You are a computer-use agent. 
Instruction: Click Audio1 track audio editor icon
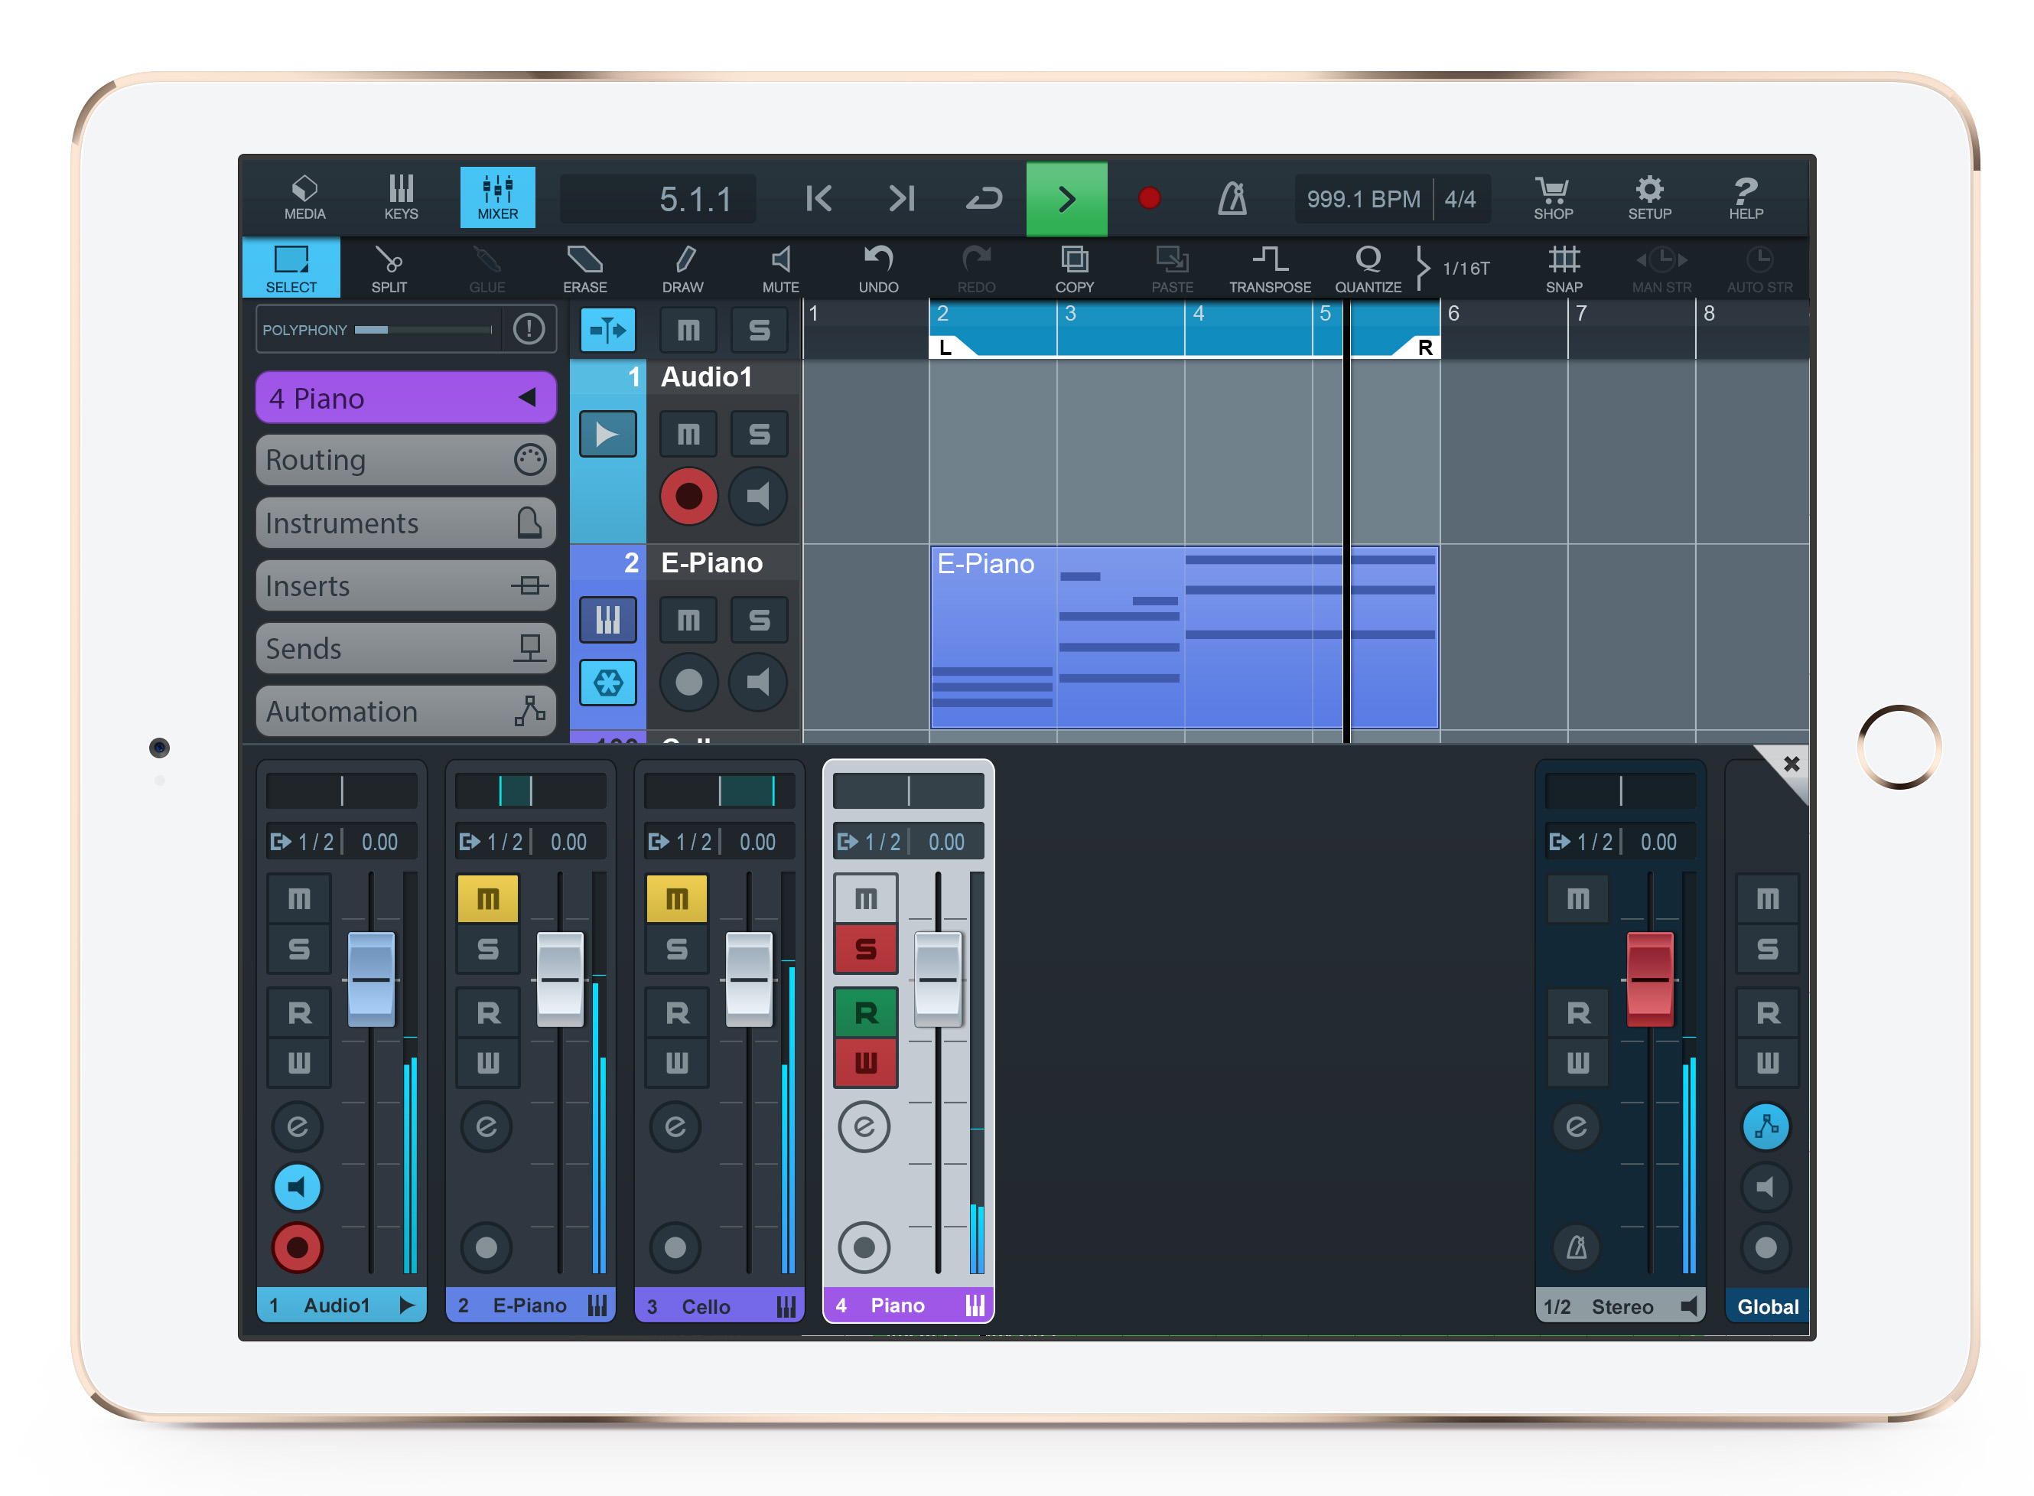(x=607, y=435)
